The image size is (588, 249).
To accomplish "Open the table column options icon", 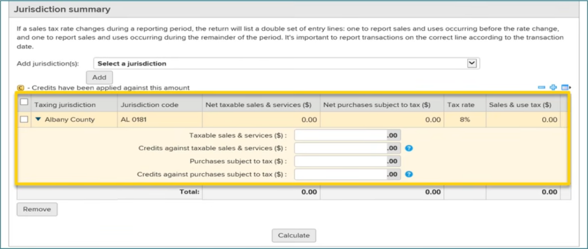I will click(566, 87).
